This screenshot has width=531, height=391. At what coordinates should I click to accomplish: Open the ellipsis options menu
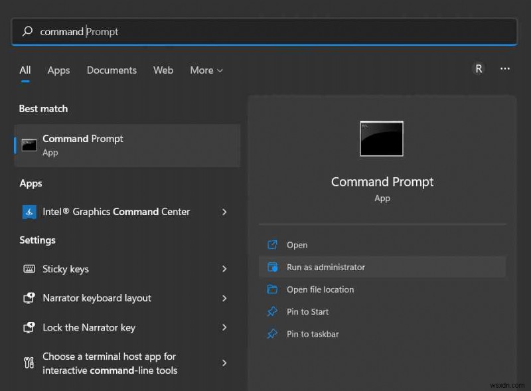coord(505,68)
